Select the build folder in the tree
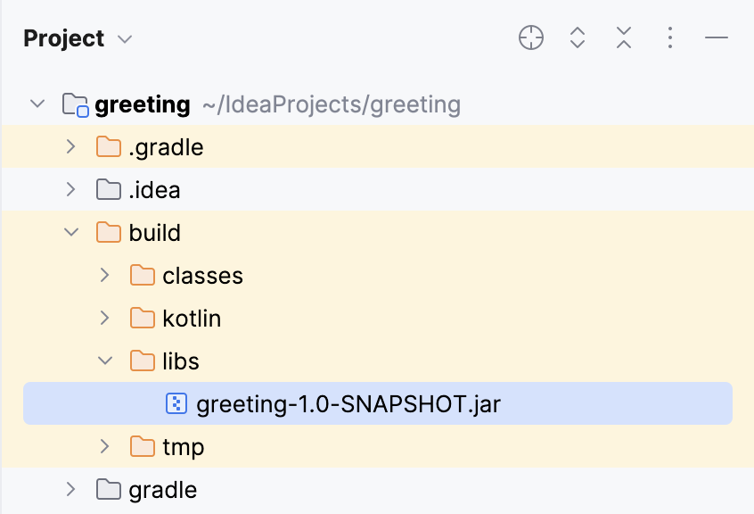Viewport: 754px width, 514px height. coord(159,232)
